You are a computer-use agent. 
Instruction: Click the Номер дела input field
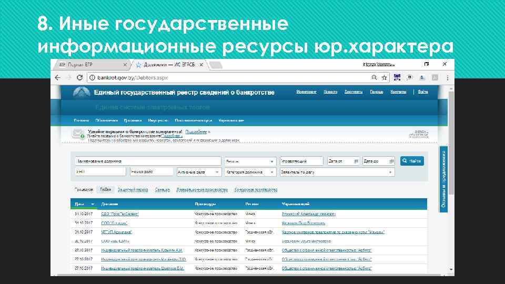tap(151, 172)
